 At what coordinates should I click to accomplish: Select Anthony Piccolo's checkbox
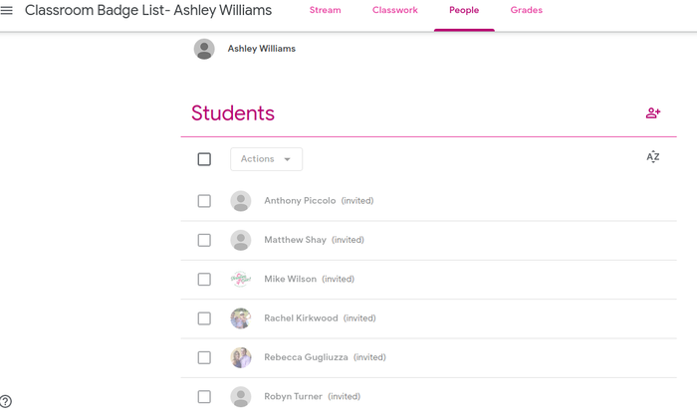pos(204,201)
